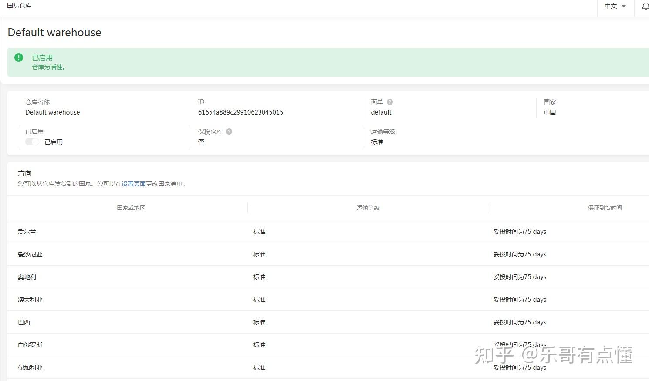Open the 国际仓库 breadcrumb menu
This screenshot has height=381, width=649.
19,6
